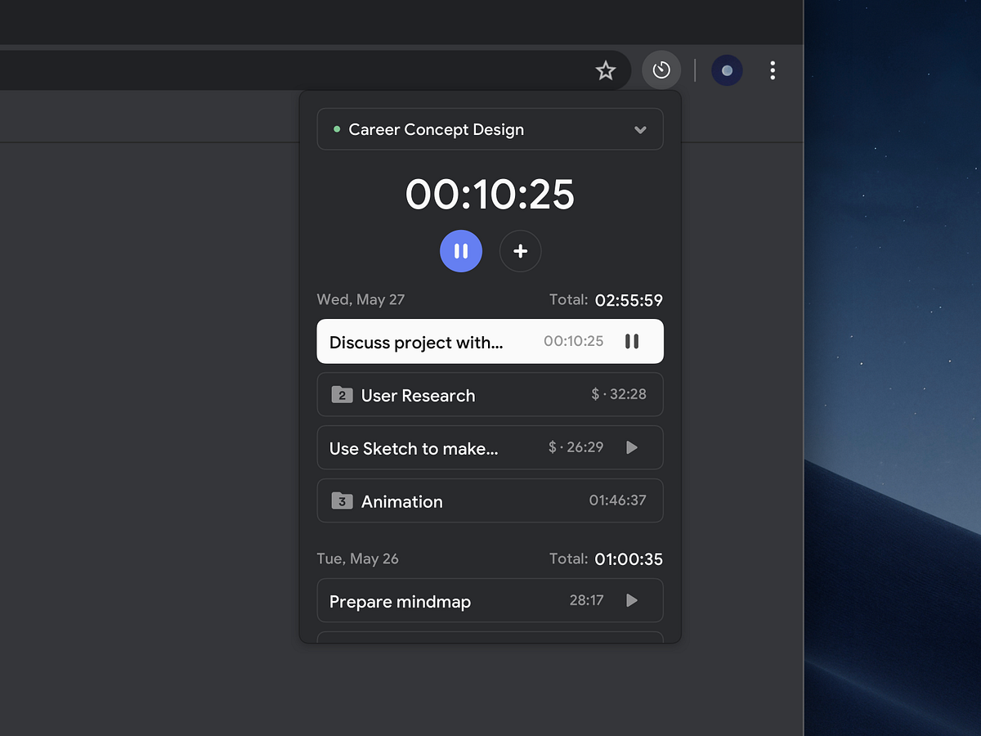Pause the running timer with blue pause button
This screenshot has height=736, width=981.
[461, 251]
